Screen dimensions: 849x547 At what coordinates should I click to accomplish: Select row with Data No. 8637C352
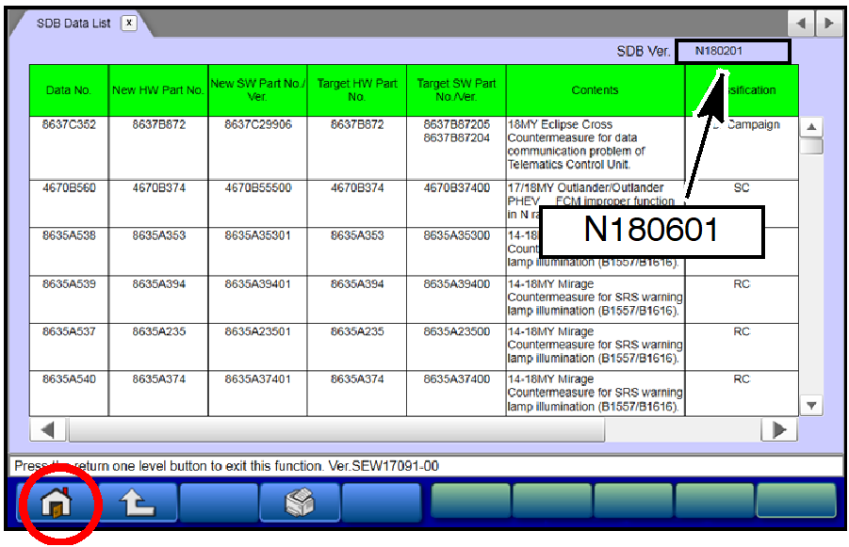click(x=69, y=125)
